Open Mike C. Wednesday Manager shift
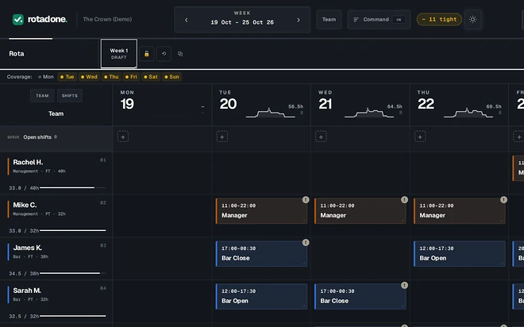 (x=360, y=211)
